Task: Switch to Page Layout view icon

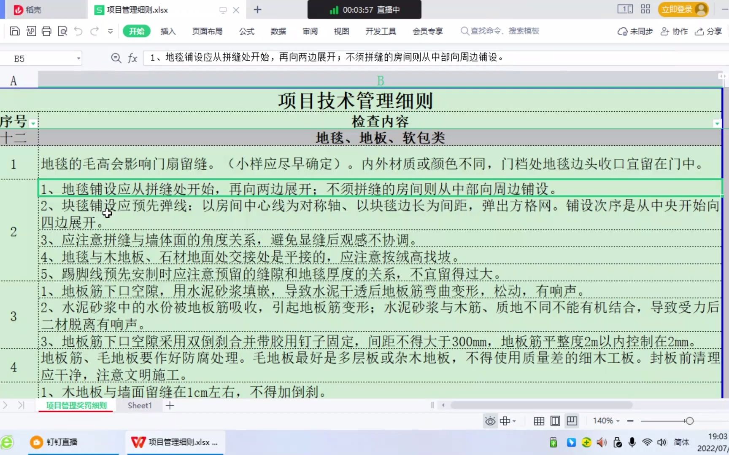Action: pos(555,421)
